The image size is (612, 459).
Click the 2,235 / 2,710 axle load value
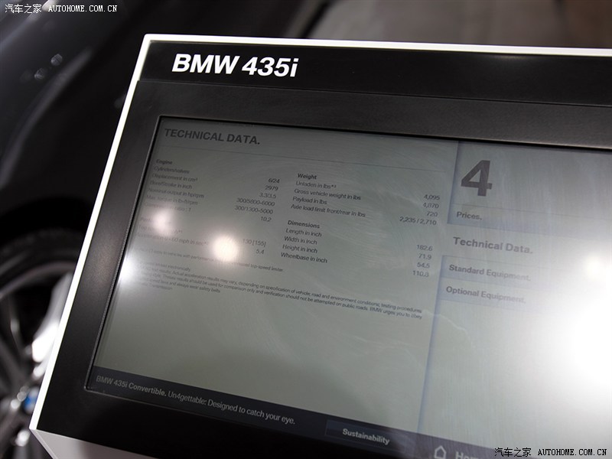click(417, 220)
